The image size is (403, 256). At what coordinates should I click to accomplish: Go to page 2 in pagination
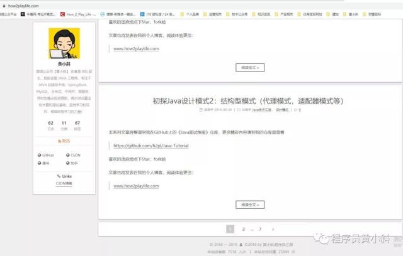coord(244,229)
